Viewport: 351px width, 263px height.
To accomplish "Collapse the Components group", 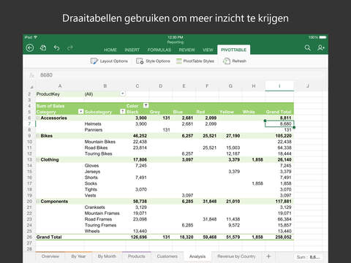I will tap(38, 202).
